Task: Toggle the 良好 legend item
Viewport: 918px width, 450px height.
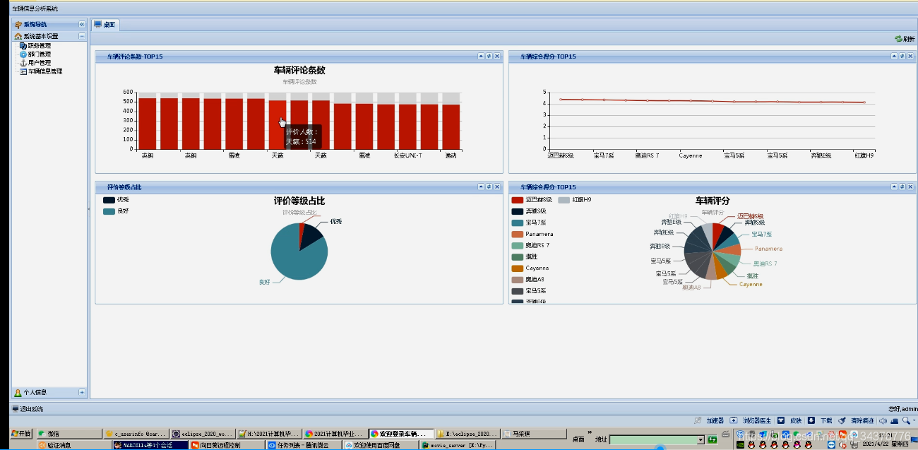Action: tap(116, 211)
